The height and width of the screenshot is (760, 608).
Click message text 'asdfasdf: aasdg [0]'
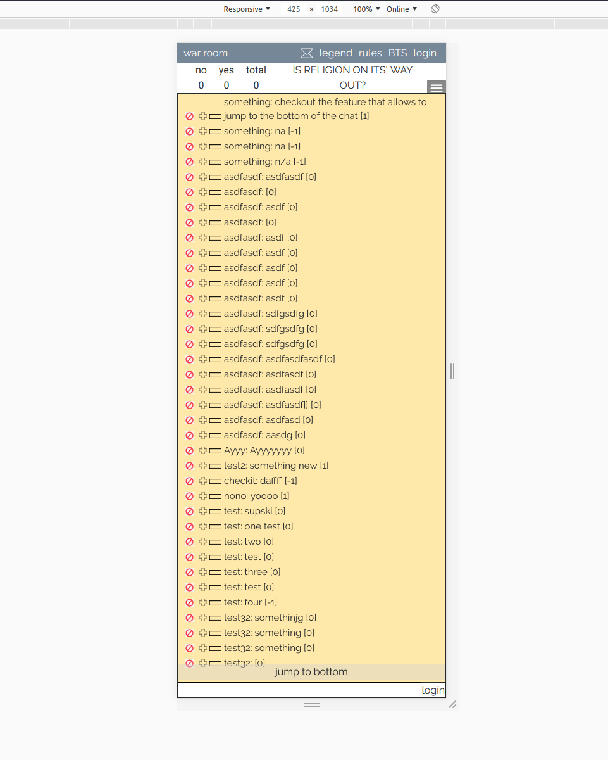[264, 435]
